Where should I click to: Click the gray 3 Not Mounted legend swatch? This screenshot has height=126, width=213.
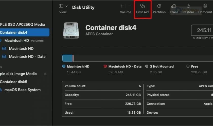tap(147, 66)
